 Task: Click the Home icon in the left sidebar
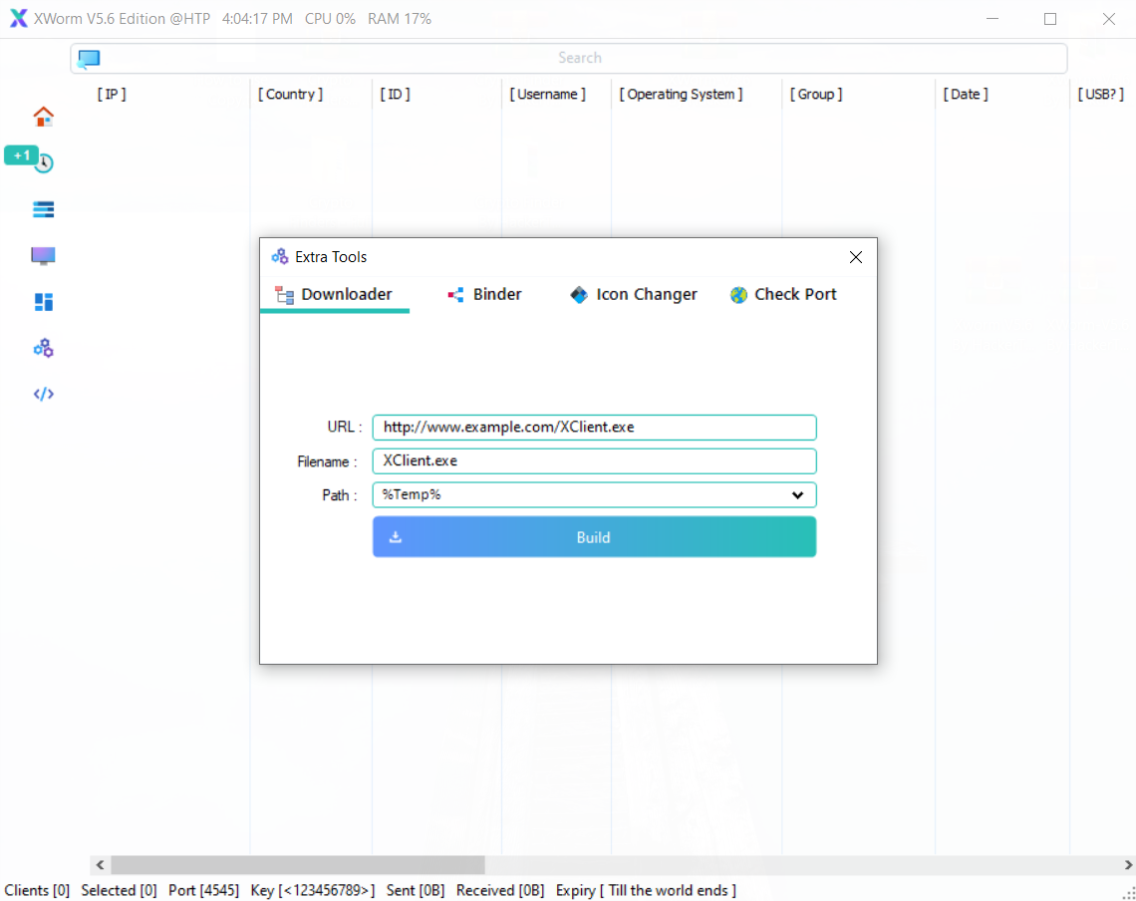point(43,117)
